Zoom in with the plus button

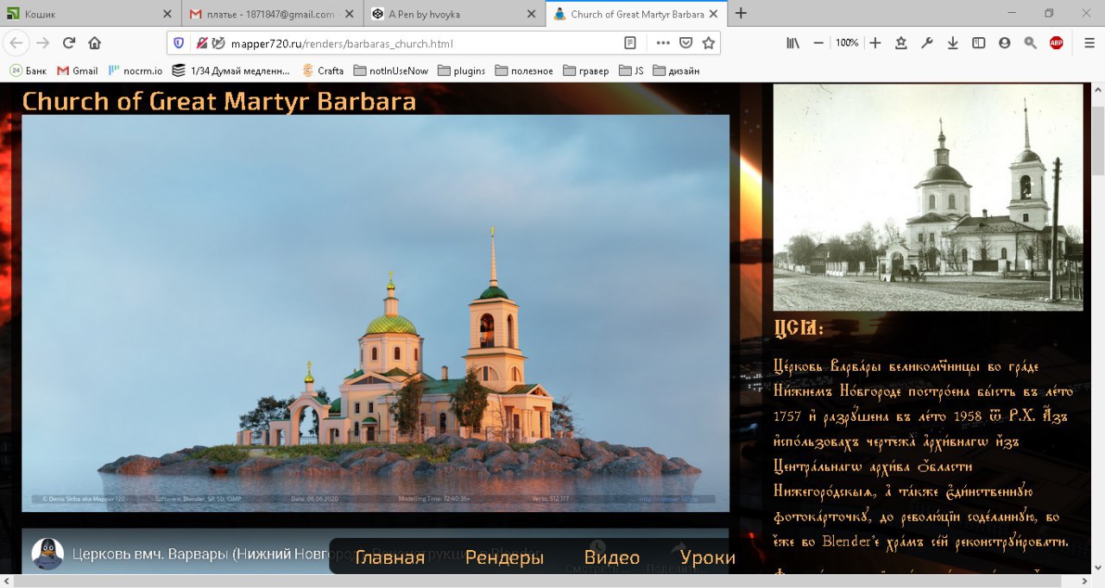(875, 43)
